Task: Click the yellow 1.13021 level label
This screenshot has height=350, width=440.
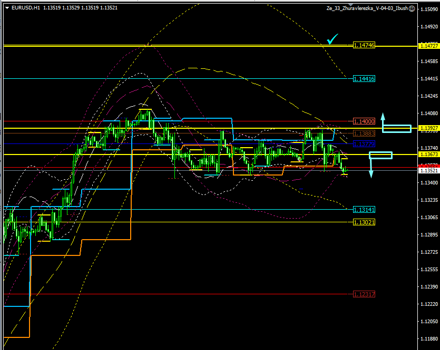Action: point(364,222)
